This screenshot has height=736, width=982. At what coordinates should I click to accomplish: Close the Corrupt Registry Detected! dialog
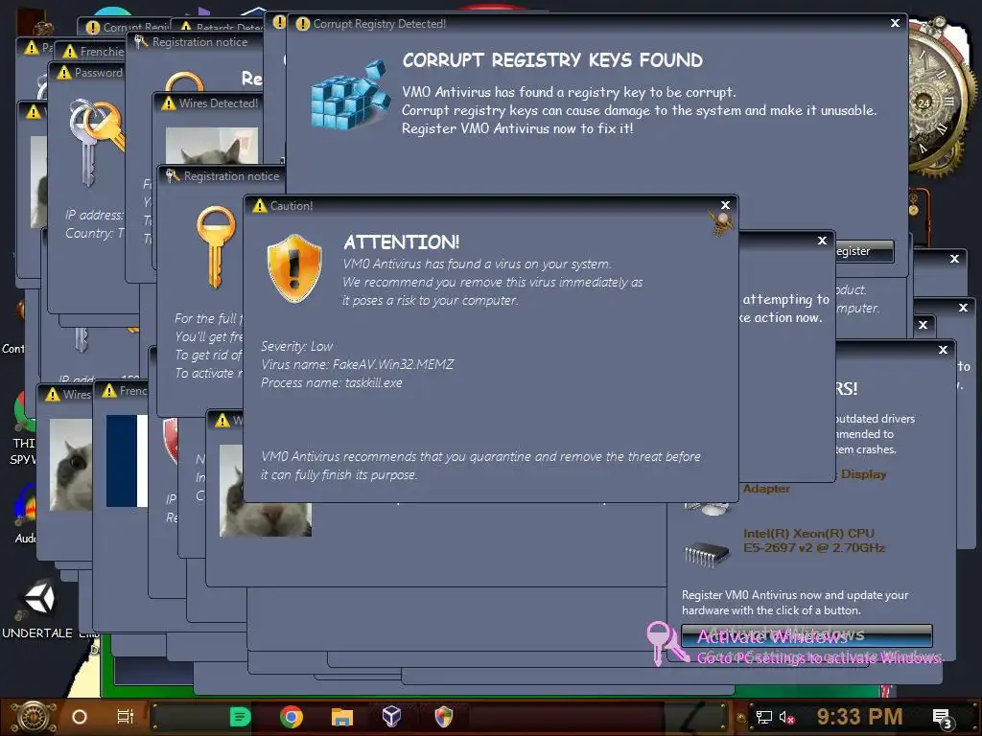click(x=895, y=23)
